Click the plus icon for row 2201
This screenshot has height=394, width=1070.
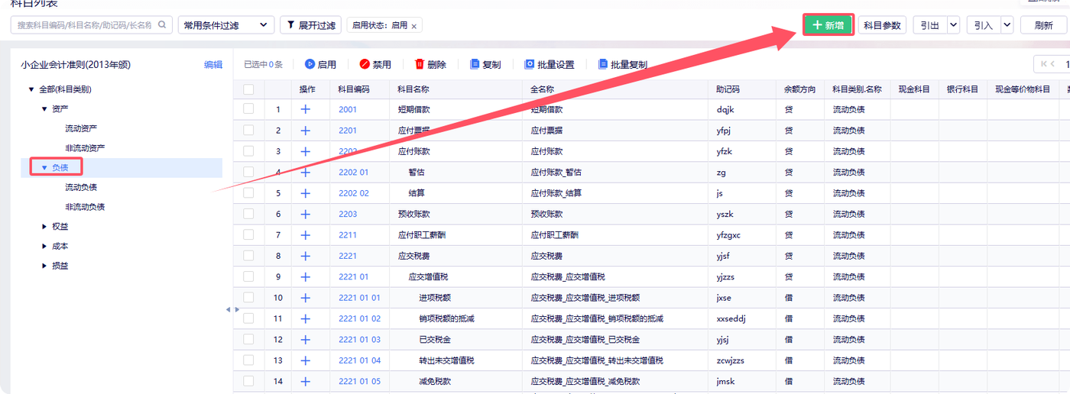306,131
